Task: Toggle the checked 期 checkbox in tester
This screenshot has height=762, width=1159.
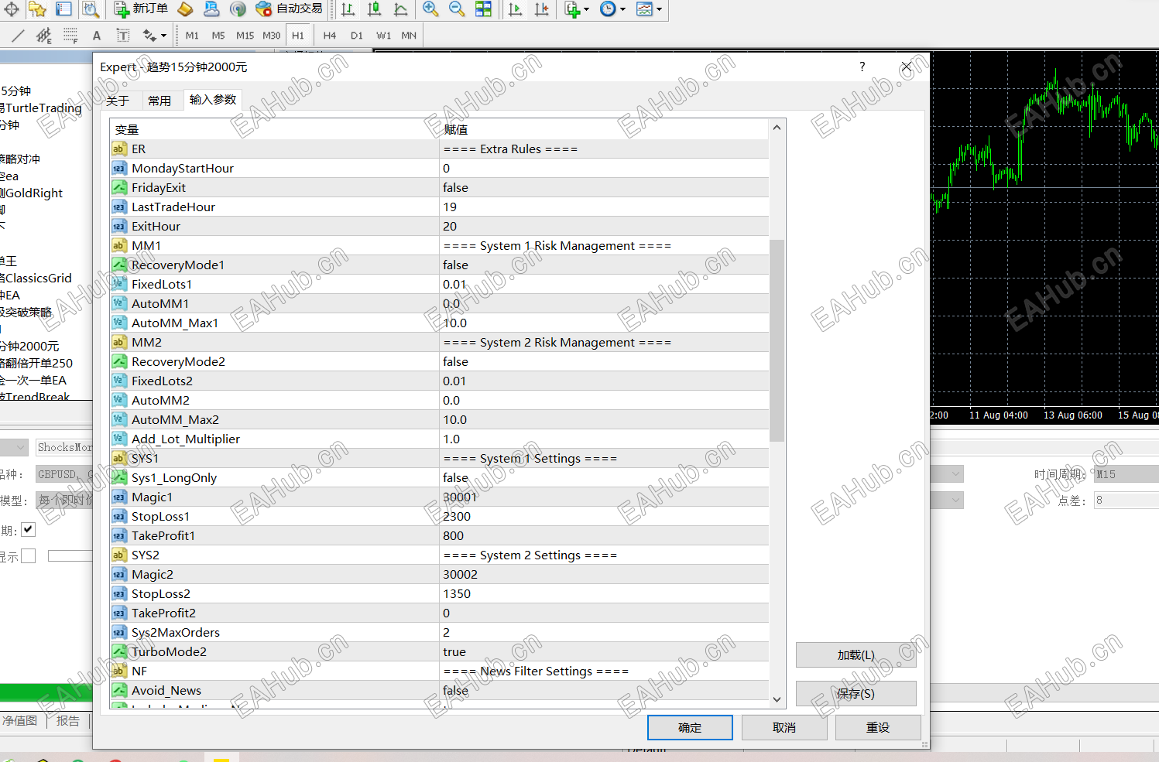Action: pyautogui.click(x=29, y=530)
